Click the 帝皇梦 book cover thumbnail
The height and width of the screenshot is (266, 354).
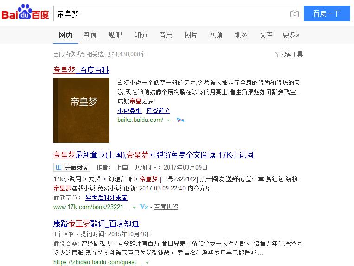[x=81, y=110]
